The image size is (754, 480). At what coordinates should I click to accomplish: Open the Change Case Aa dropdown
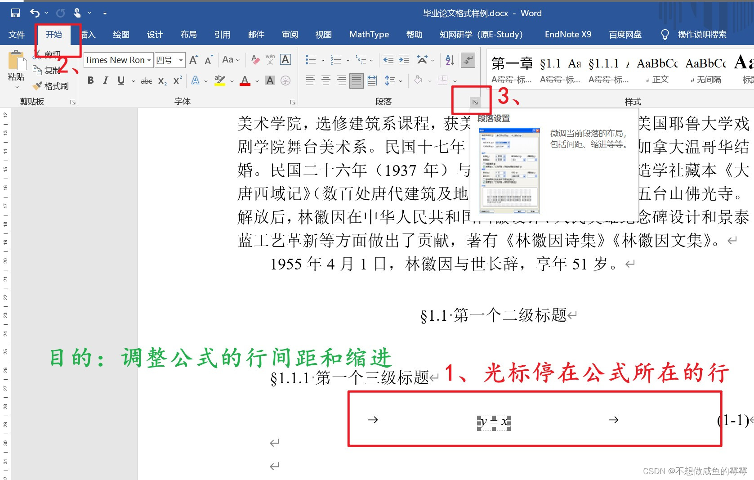(231, 59)
